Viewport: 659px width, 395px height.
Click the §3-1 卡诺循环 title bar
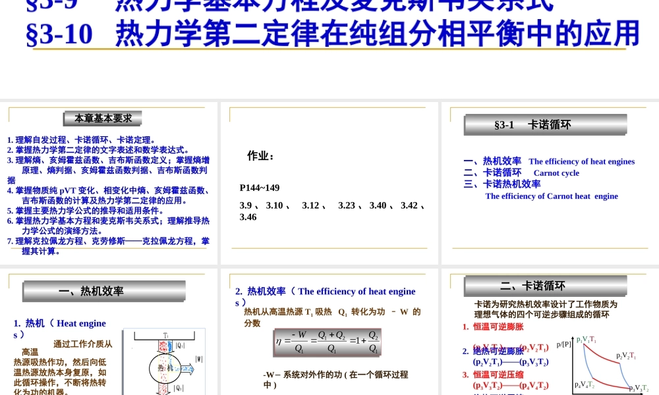(545, 124)
